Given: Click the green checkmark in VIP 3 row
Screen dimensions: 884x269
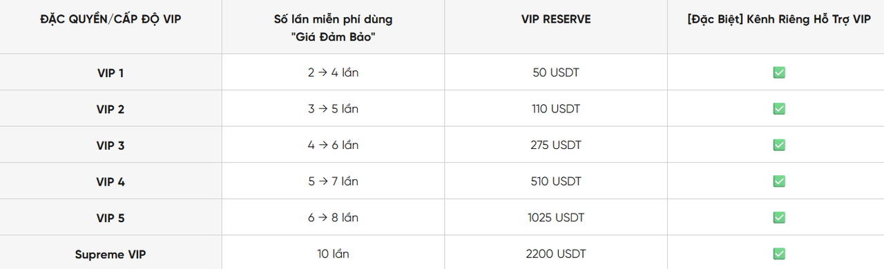Looking at the screenshot, I should click(779, 145).
